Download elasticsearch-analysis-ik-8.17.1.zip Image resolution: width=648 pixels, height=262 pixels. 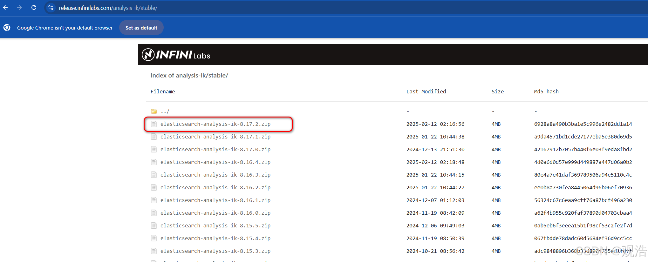(x=215, y=137)
